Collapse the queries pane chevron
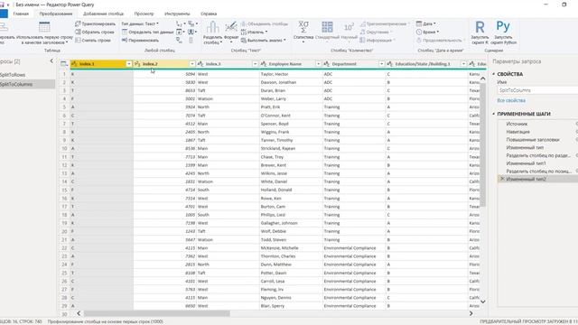The height and width of the screenshot is (325, 578). pyautogui.click(x=51, y=61)
